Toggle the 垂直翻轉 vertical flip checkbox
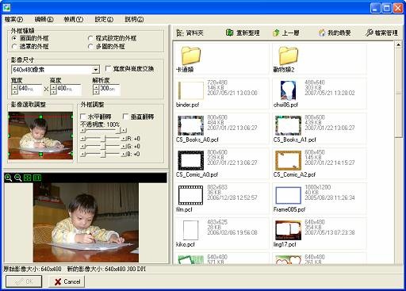 (x=126, y=117)
